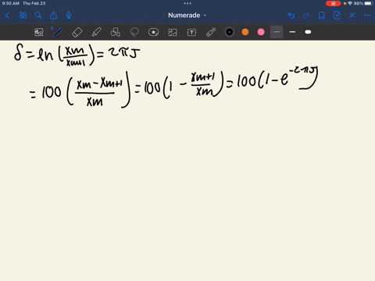Select the Image insert tool
375x281 pixels.
click(x=173, y=32)
